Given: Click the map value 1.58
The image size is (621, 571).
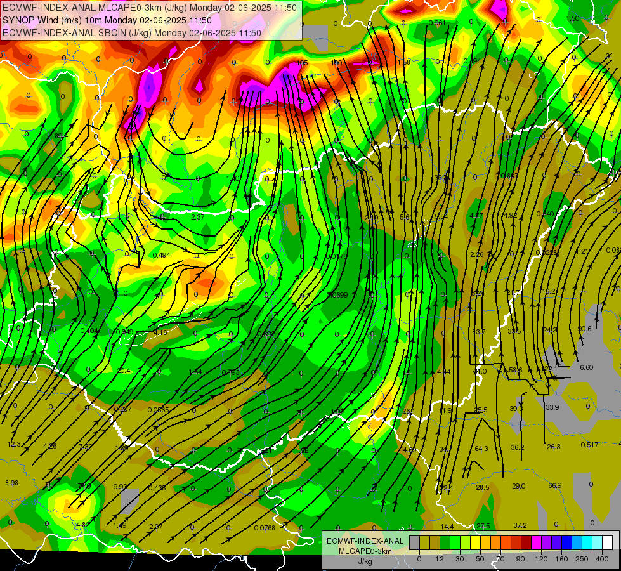Looking at the screenshot, I should (403, 62).
